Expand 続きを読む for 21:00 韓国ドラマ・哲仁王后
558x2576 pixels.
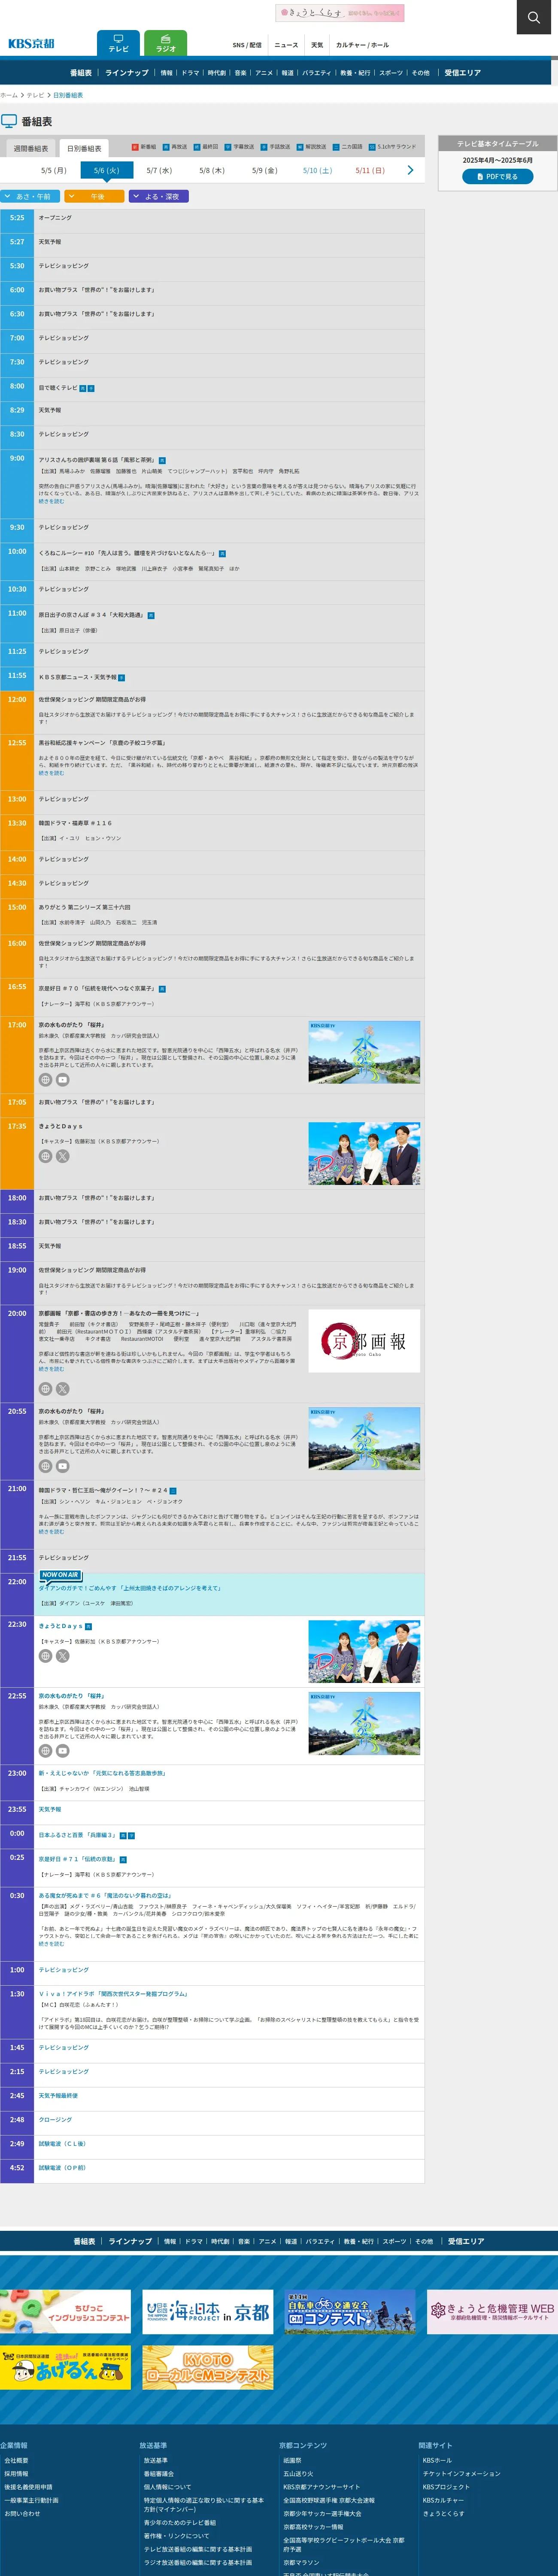click(x=51, y=1531)
